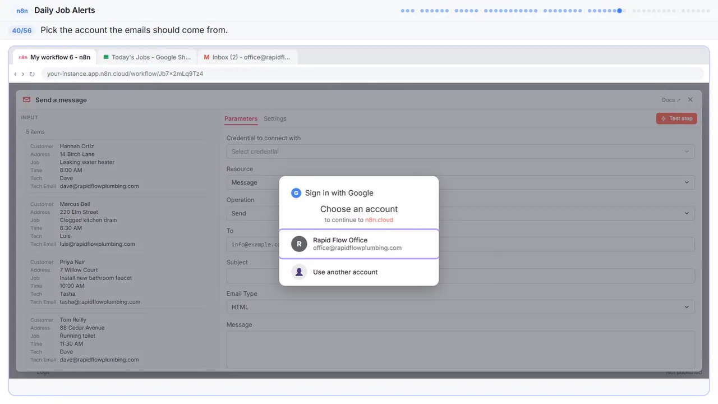Switch to the Parameters tab
This screenshot has width=718, height=404.
tap(241, 118)
